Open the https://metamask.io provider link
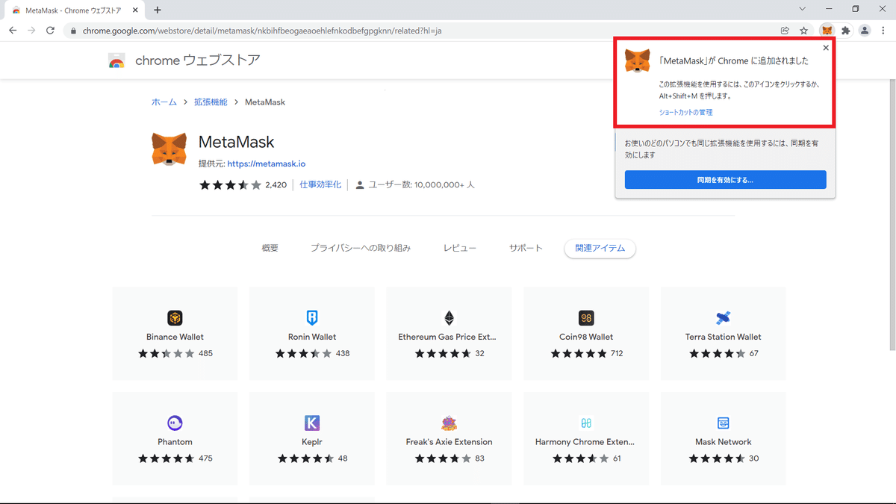Viewport: 896px width, 504px height. (266, 164)
